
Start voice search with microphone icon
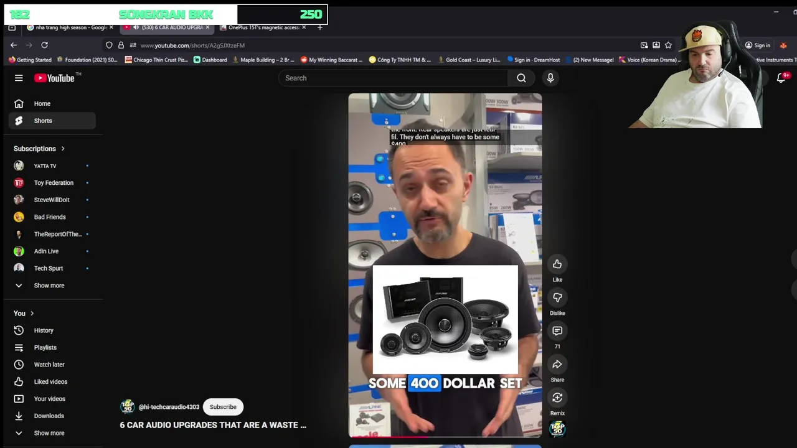(550, 78)
